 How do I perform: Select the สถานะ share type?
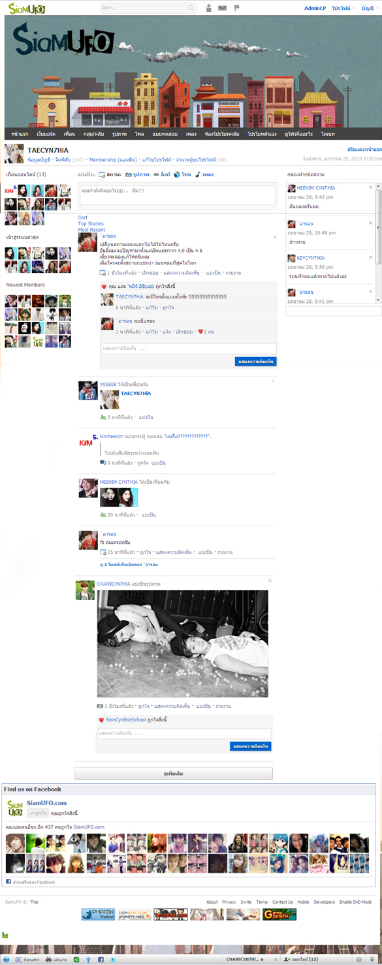point(110,175)
